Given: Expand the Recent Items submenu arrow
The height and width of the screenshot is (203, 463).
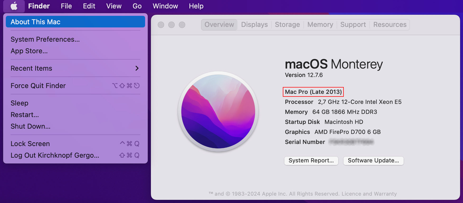Looking at the screenshot, I should (x=137, y=68).
